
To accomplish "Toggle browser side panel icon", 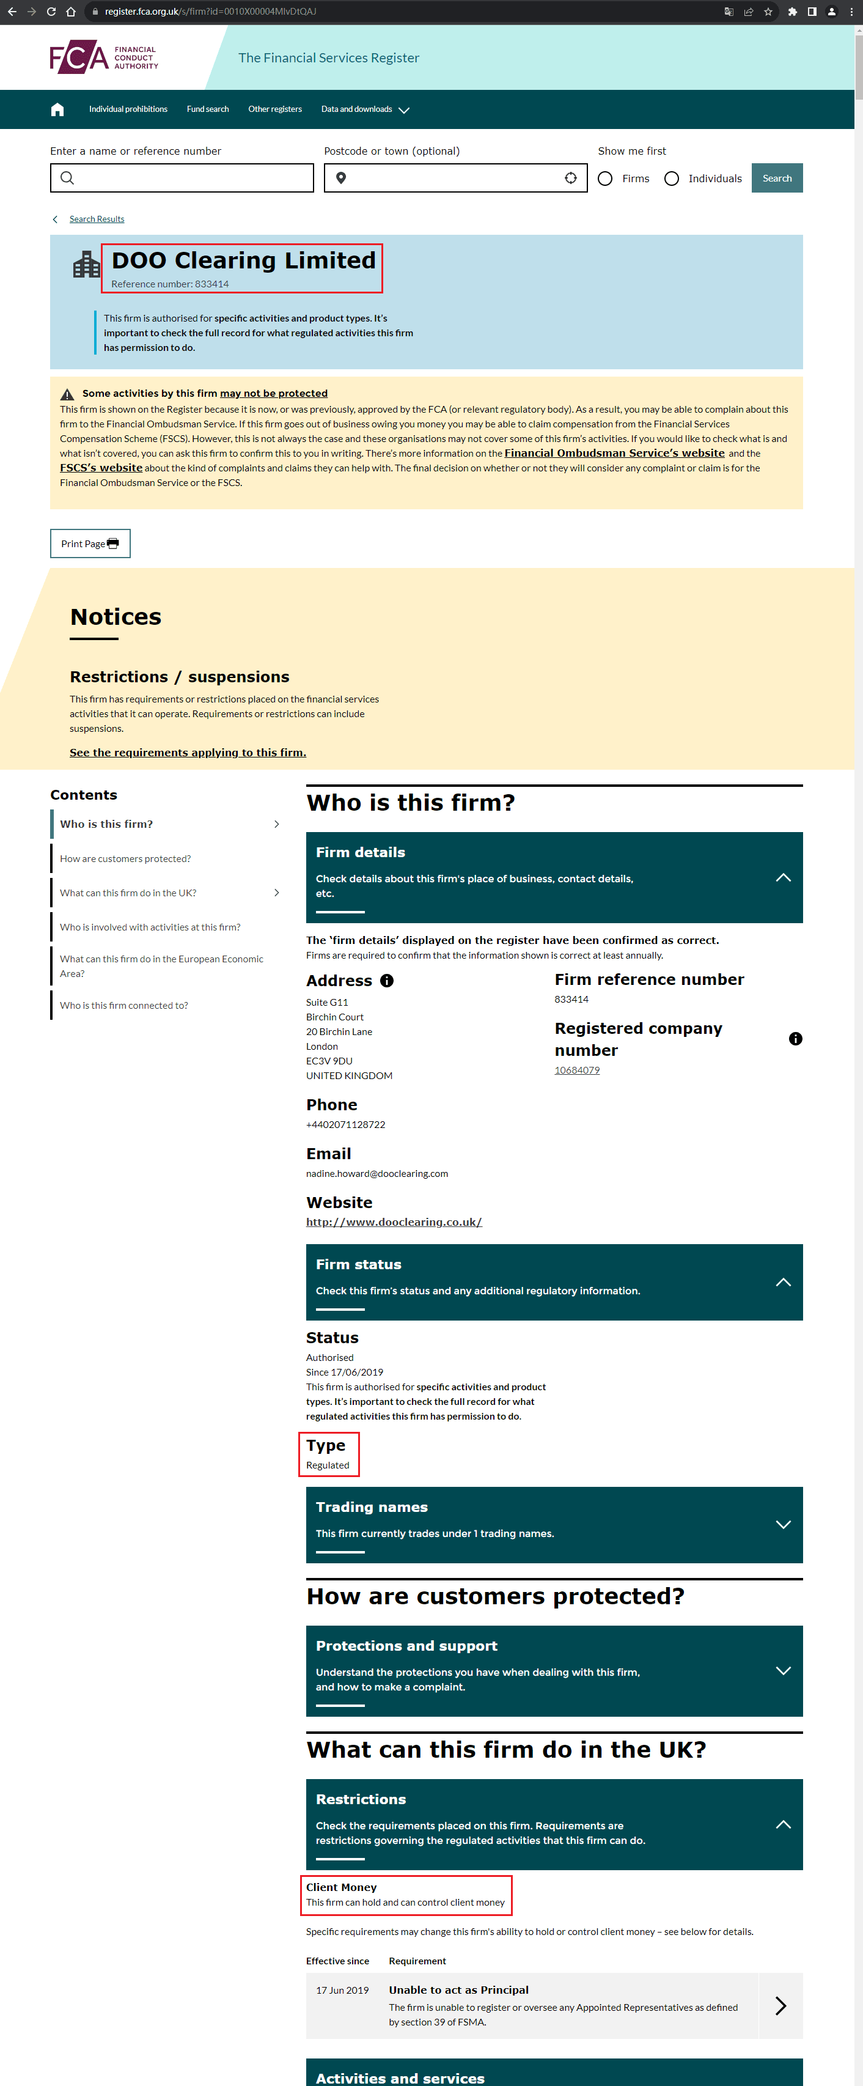I will tap(811, 12).
